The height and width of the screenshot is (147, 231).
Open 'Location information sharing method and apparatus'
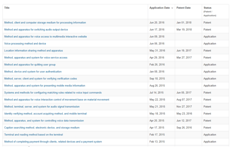click(x=33, y=51)
